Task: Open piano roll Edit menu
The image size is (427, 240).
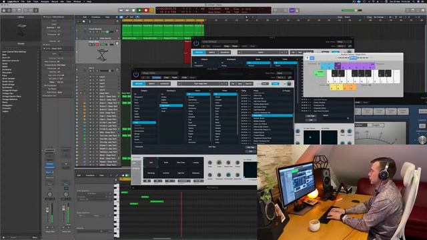Action: pyautogui.click(x=79, y=175)
